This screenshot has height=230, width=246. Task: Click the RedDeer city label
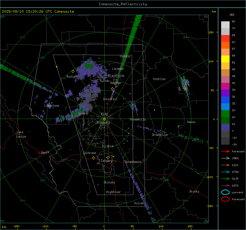click(x=116, y=83)
